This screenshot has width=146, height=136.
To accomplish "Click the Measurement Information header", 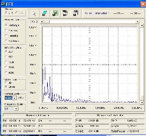I will [x=110, y=115].
